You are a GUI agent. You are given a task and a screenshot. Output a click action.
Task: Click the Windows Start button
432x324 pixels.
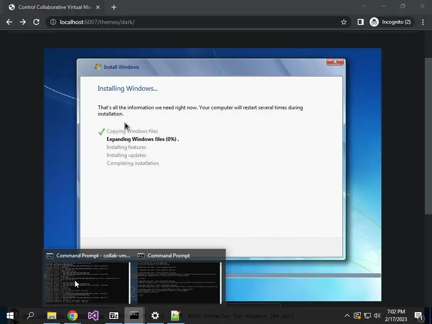point(10,316)
